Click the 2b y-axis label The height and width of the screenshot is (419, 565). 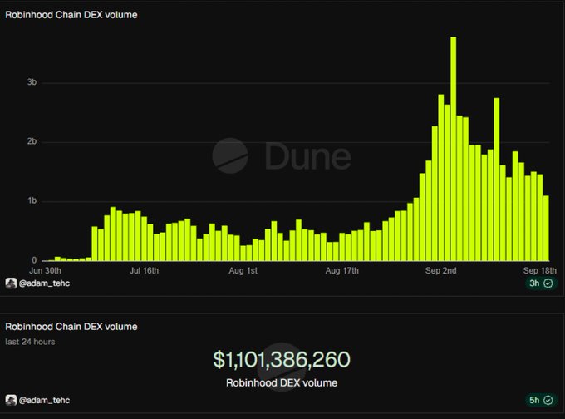32,141
